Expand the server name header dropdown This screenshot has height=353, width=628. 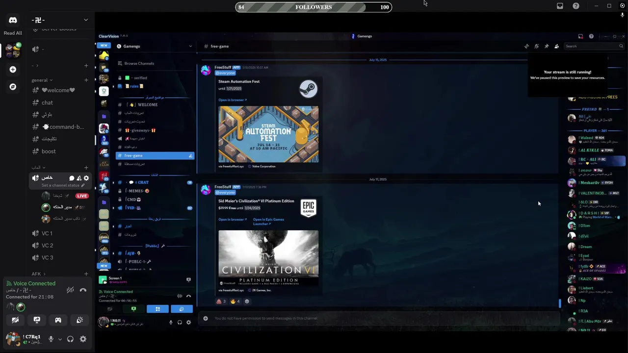pos(86,20)
